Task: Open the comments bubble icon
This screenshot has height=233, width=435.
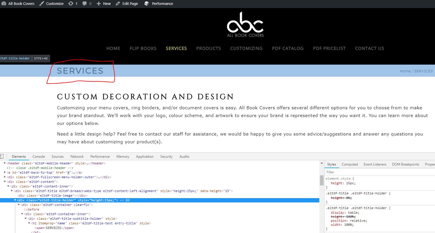Action: pyautogui.click(x=84, y=4)
